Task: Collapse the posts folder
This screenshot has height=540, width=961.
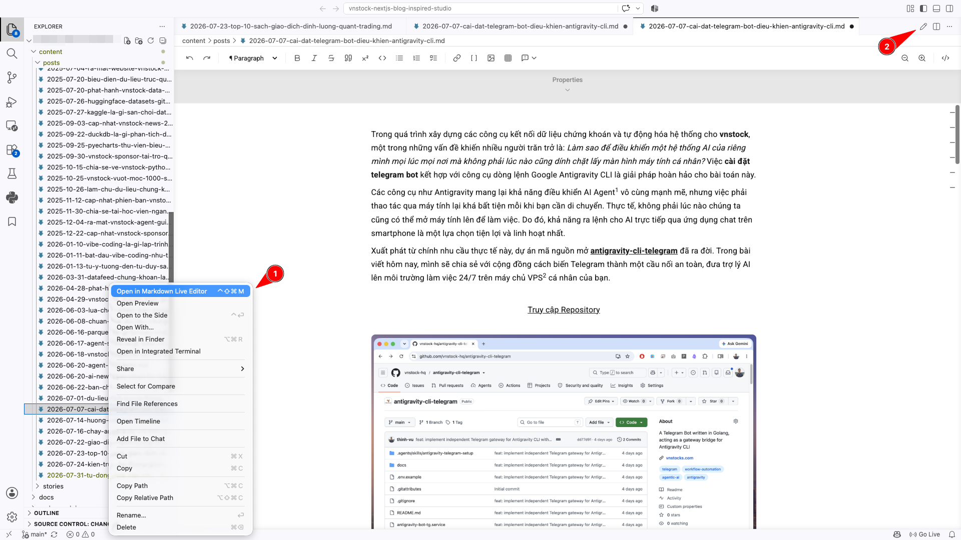Action: (38, 62)
